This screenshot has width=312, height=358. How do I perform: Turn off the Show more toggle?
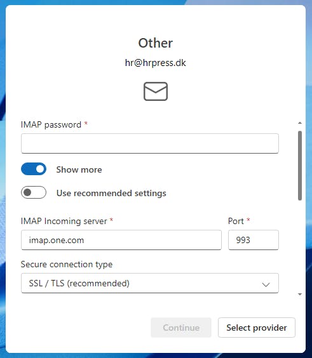pyautogui.click(x=34, y=169)
